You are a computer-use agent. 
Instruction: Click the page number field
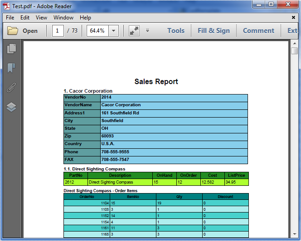(58, 31)
